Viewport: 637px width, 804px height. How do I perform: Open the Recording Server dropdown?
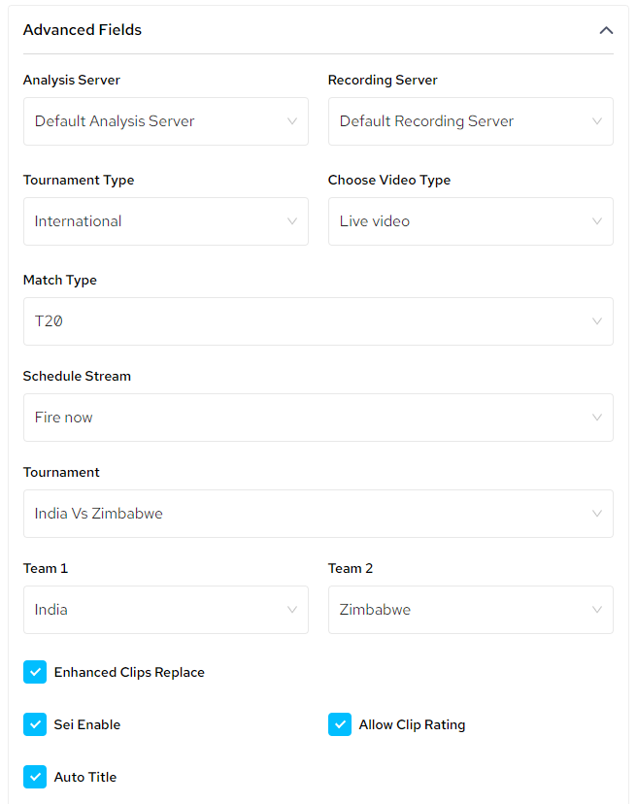470,121
